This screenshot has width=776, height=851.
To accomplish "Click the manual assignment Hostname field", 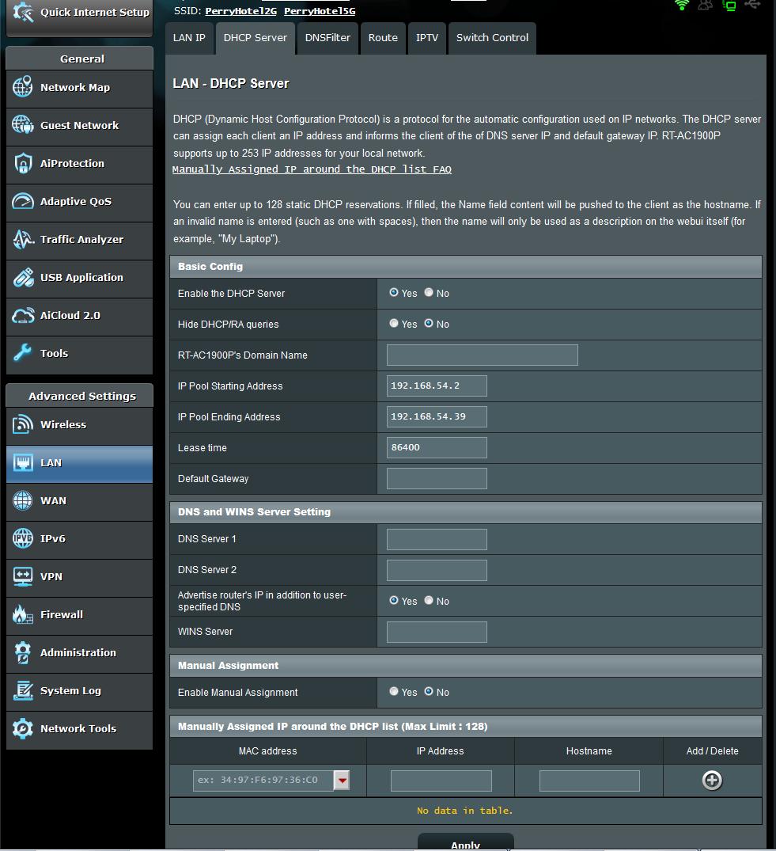I will 589,781.
